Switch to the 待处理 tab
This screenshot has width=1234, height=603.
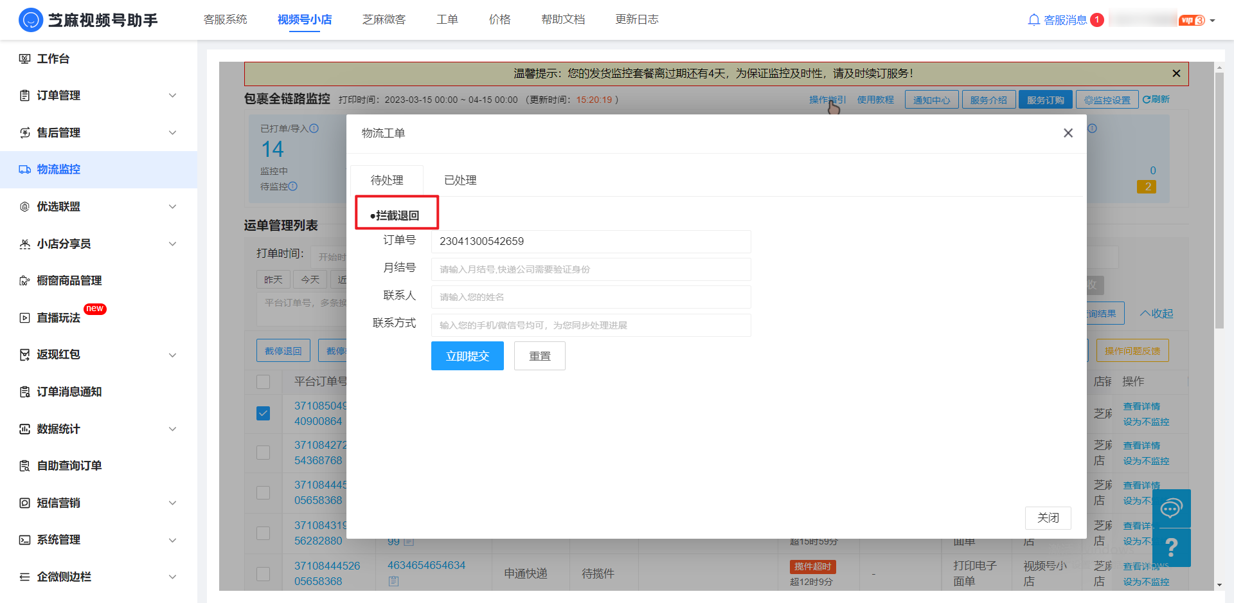pyautogui.click(x=387, y=180)
